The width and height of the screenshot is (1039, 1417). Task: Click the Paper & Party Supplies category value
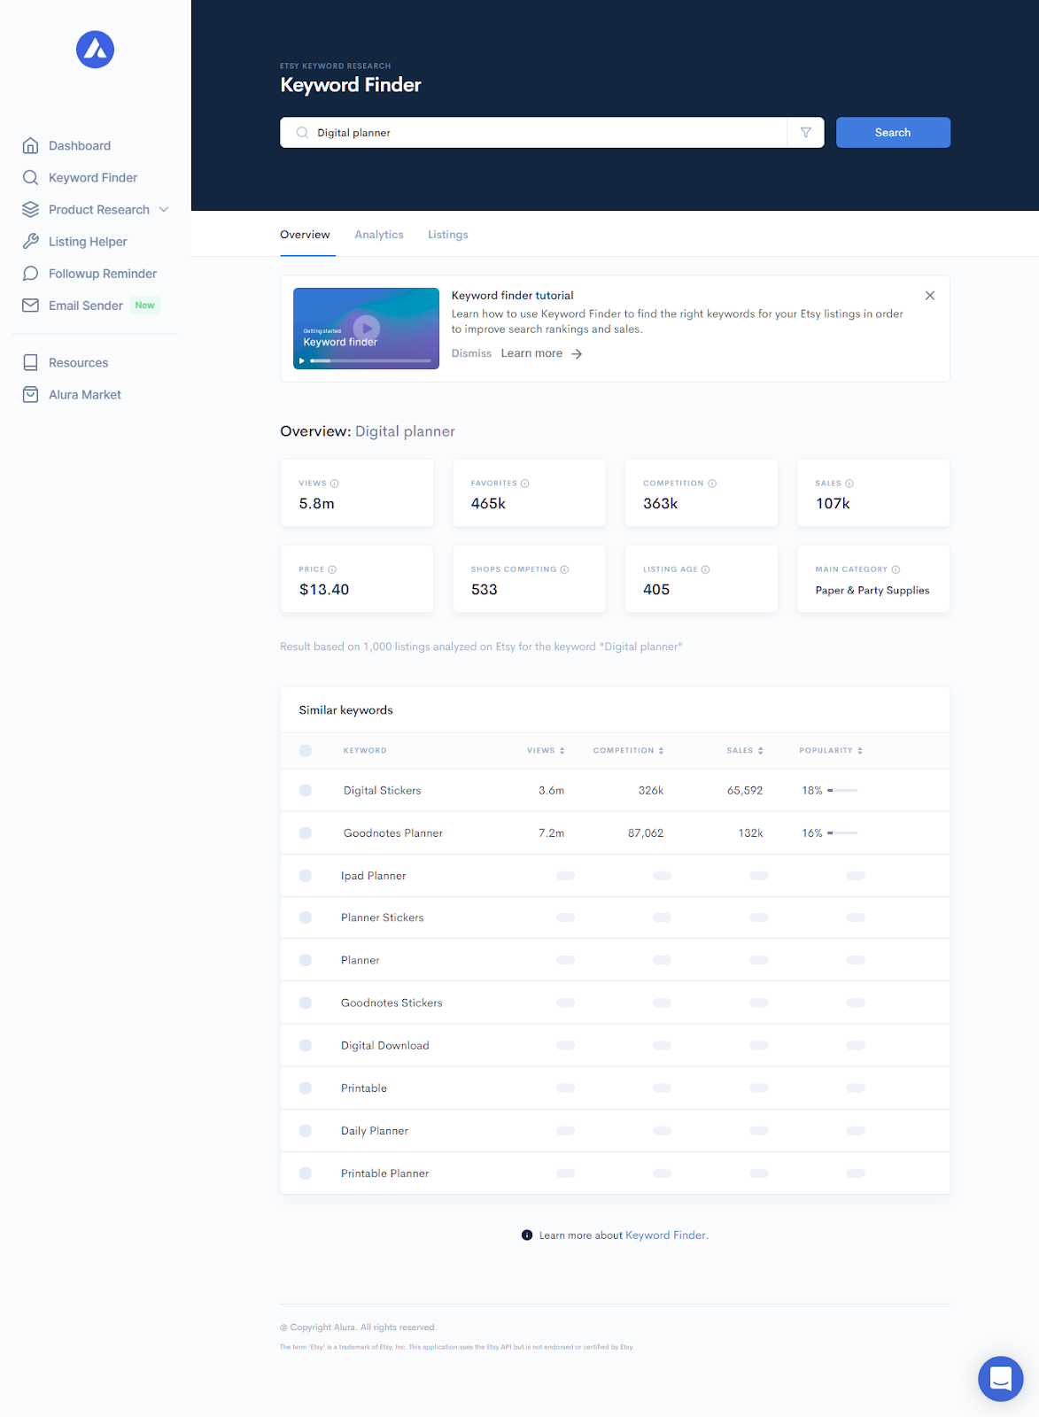872,591
